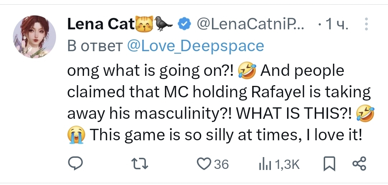This screenshot has height=185, width=388.
Task: Click the 1,3K views count
Action: pyautogui.click(x=287, y=165)
